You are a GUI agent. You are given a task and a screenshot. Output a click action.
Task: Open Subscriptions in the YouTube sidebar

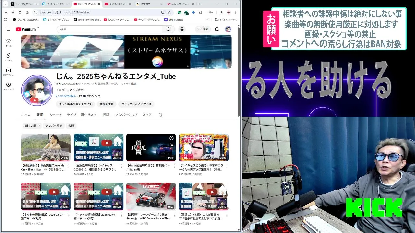8,72
